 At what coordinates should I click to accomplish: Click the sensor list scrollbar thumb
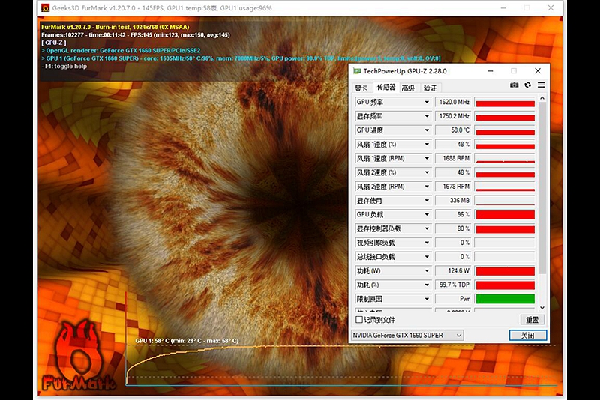click(x=541, y=188)
